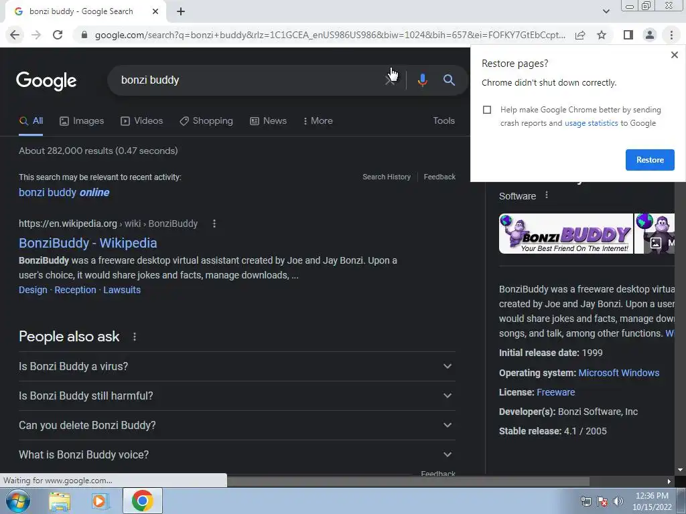The width and height of the screenshot is (686, 514).
Task: Click the browser forward arrow
Action: coord(36,35)
